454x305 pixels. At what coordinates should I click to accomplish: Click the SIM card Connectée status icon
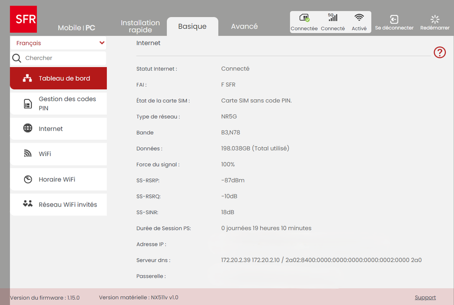pos(304,18)
